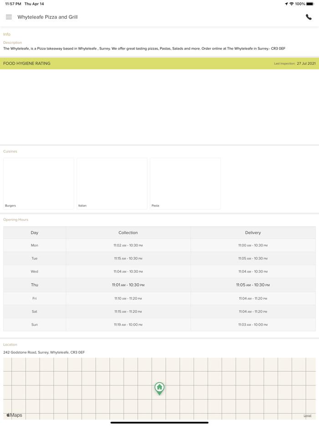The image size is (319, 426).
Task: Select Wednesday collection time 11:04 AM
Action: click(x=128, y=271)
